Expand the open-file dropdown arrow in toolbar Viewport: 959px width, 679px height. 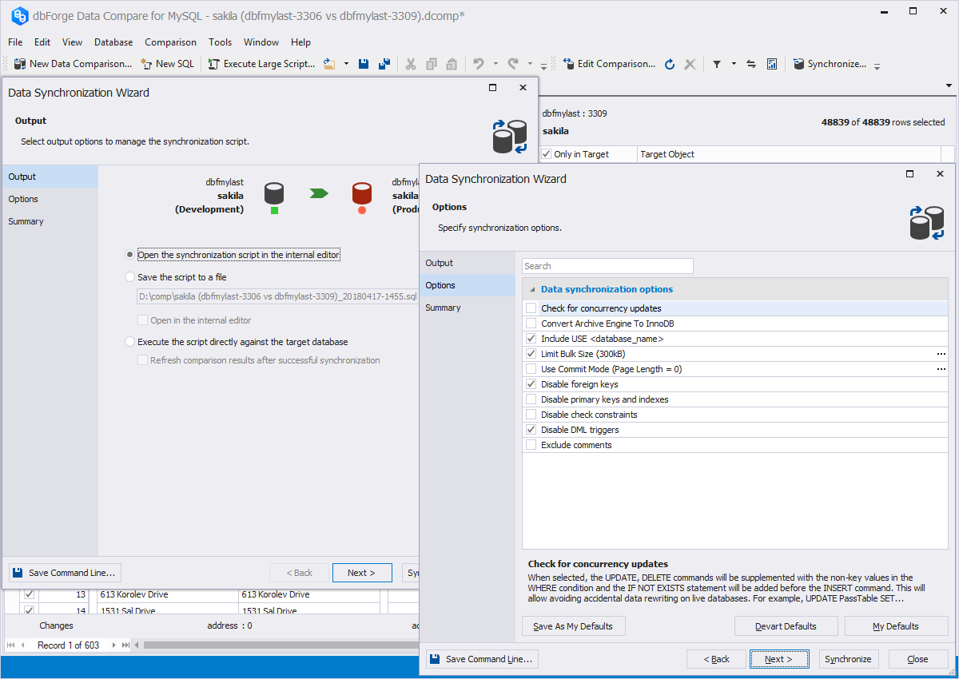pyautogui.click(x=346, y=64)
